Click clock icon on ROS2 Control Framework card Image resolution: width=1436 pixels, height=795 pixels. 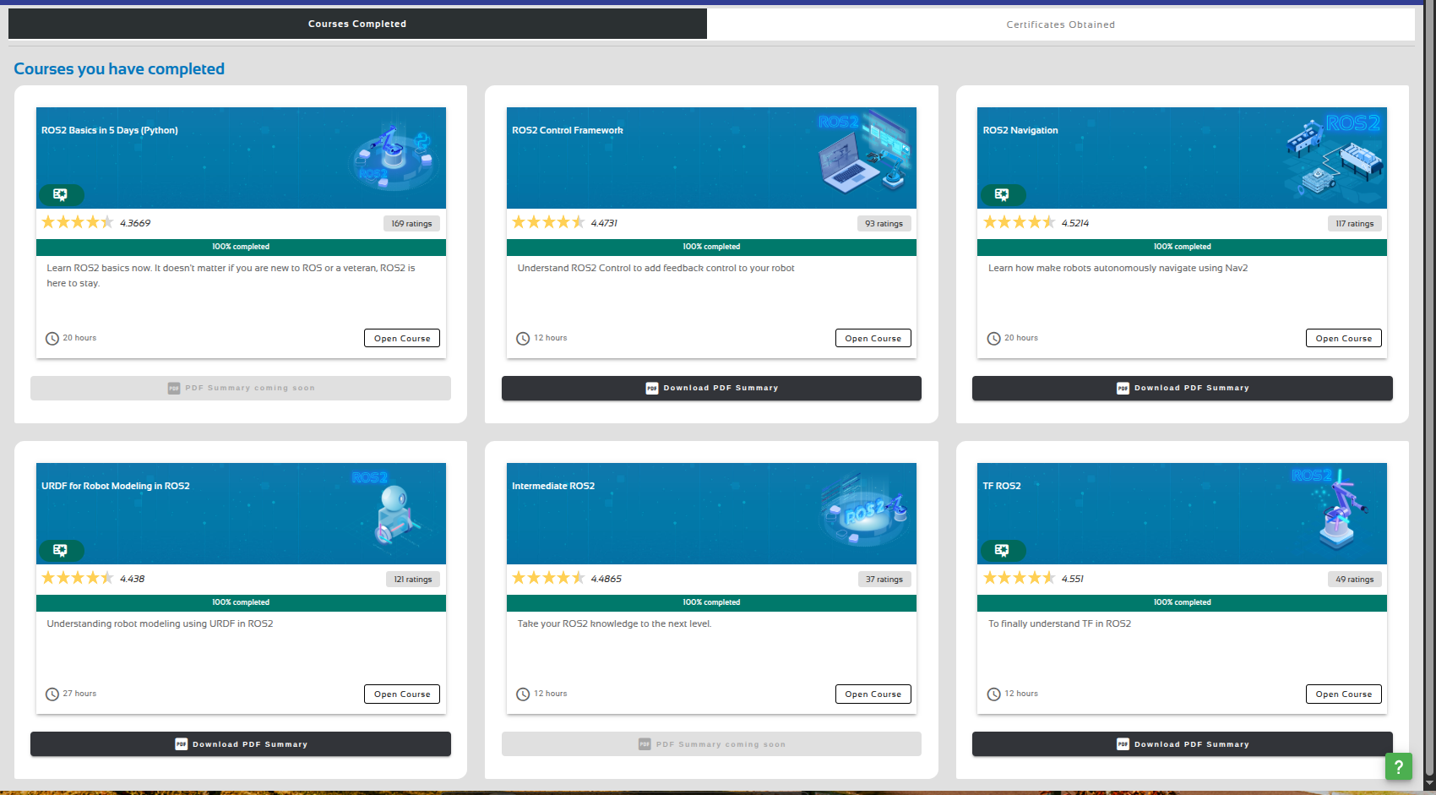(523, 339)
